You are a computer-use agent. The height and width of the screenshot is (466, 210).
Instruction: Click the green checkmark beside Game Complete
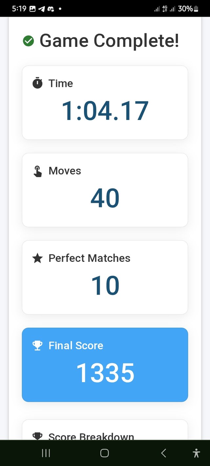29,41
